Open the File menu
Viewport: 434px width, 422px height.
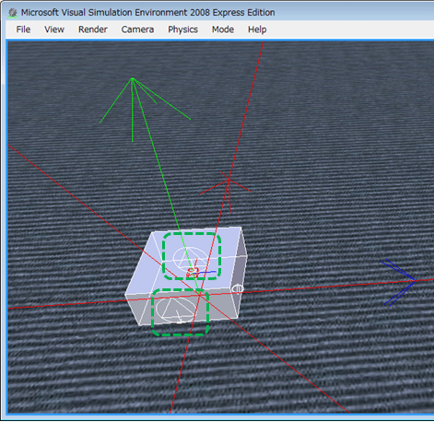[x=23, y=29]
